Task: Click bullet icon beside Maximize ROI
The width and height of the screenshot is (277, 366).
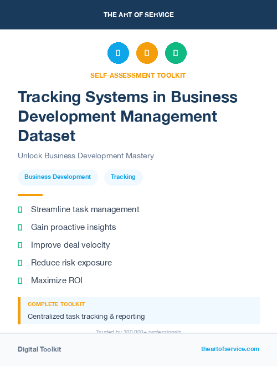Action: pos(20,280)
